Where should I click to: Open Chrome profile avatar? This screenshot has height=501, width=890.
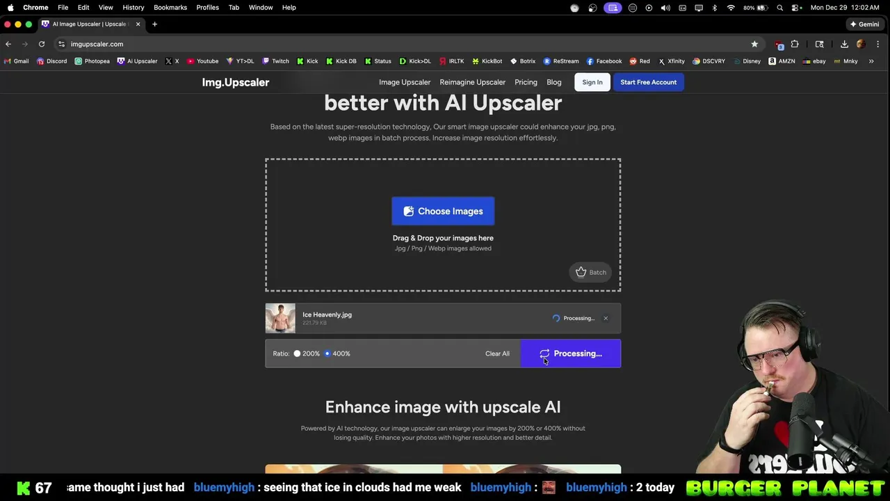point(861,44)
